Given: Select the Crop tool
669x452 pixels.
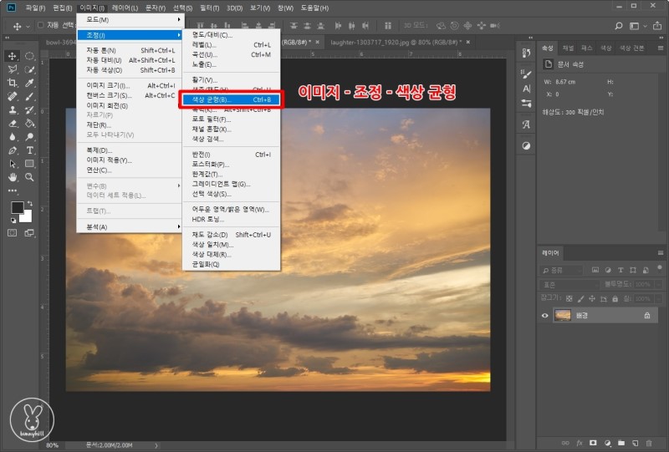Looking at the screenshot, I should coord(13,83).
